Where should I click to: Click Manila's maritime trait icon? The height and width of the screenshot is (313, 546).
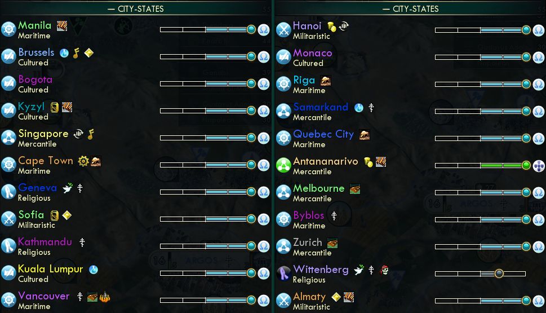8,29
